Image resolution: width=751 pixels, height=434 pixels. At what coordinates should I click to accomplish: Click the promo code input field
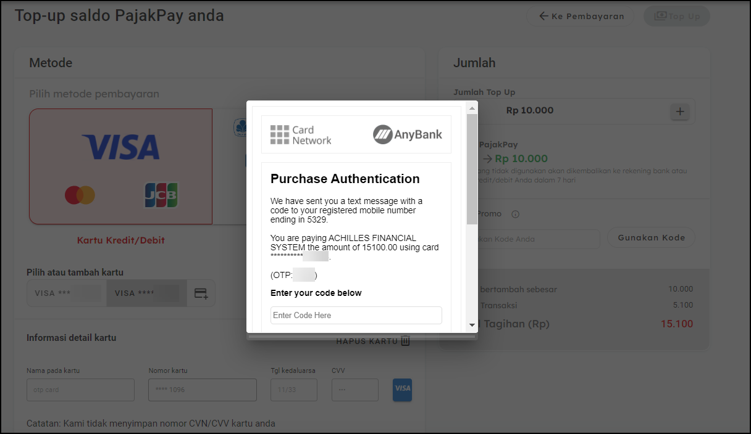(527, 239)
